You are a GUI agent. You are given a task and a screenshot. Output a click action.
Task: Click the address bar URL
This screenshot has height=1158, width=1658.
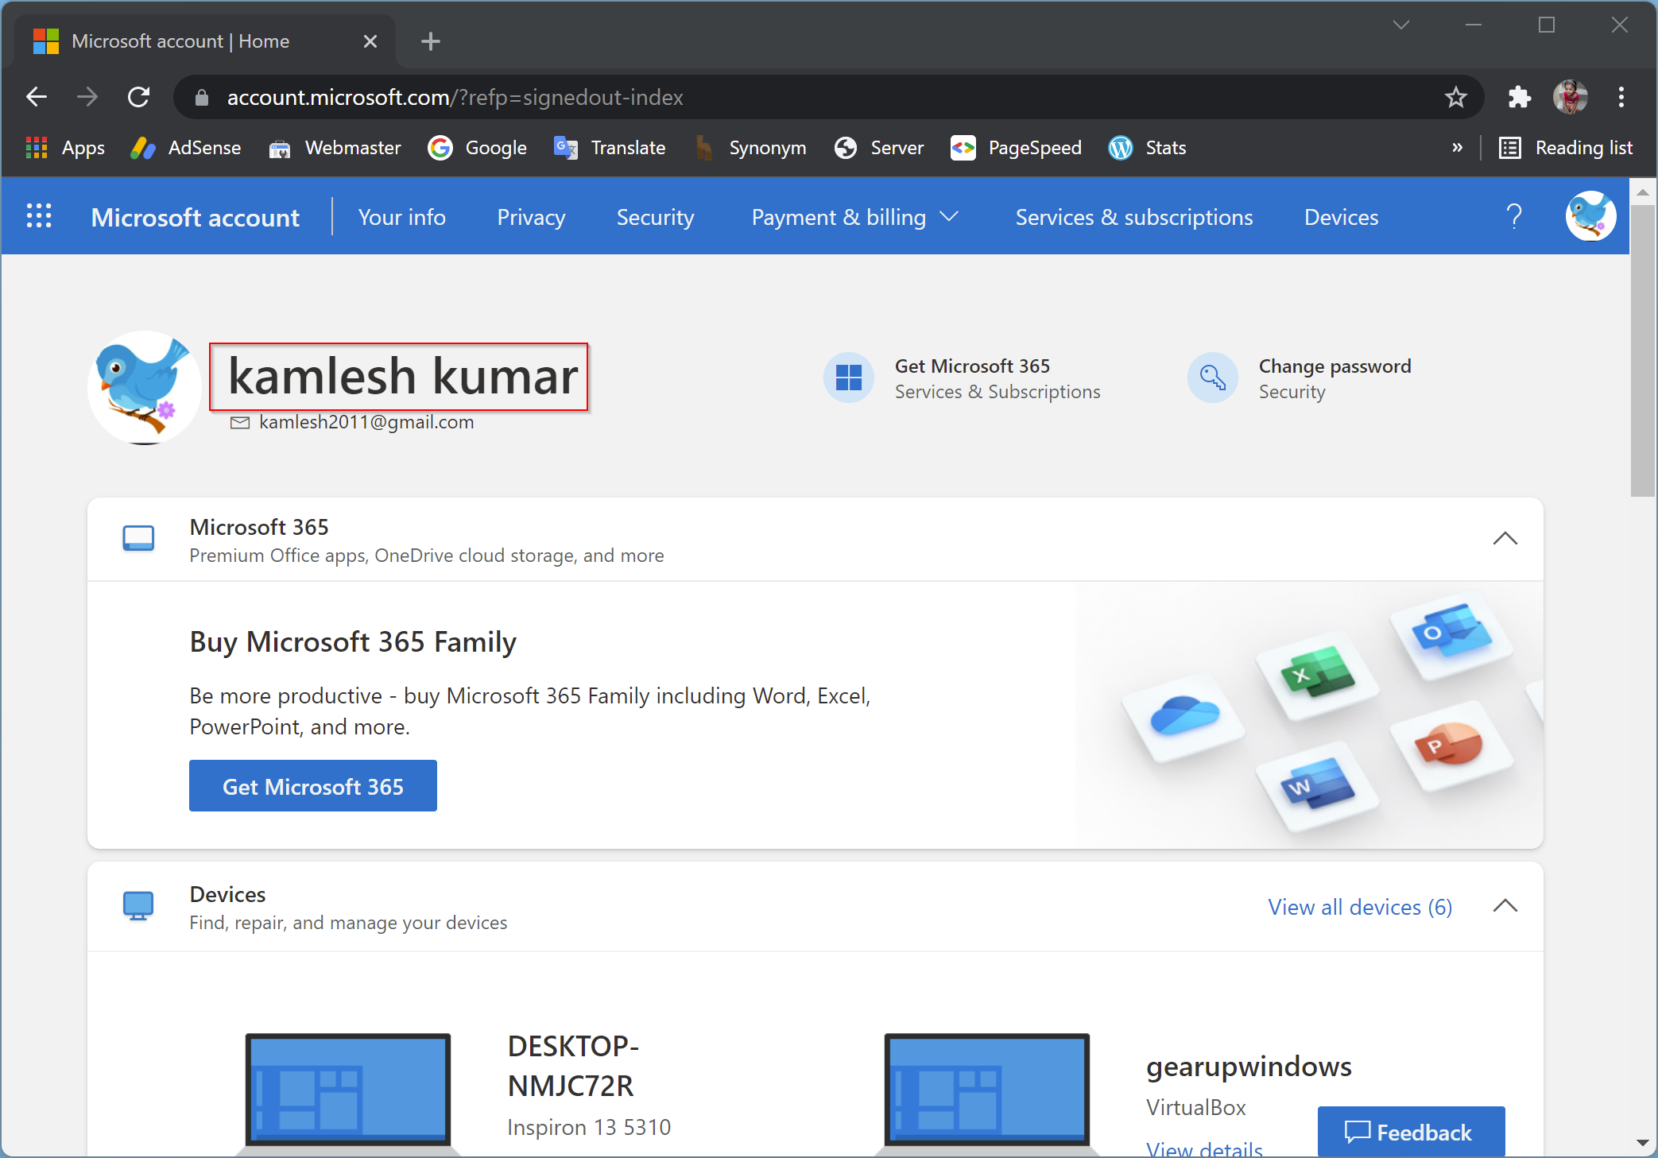[455, 97]
